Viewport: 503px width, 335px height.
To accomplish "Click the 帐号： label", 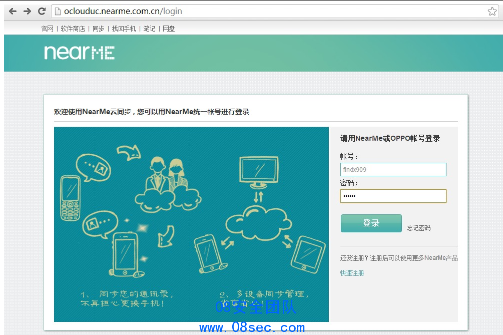I will (349, 156).
